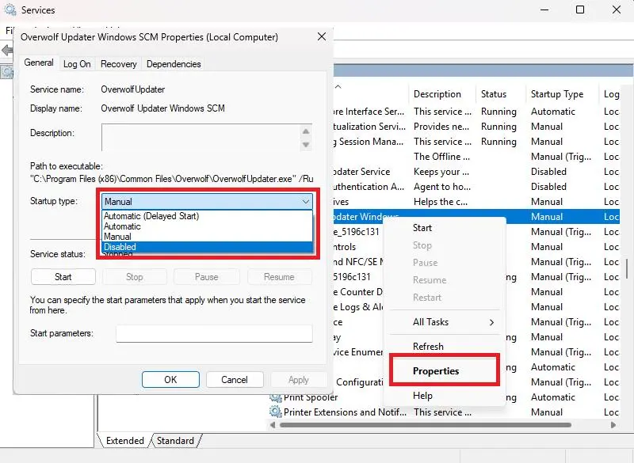634x463 pixels.
Task: Click "The Offline ..." description cell
Action: tap(441, 156)
